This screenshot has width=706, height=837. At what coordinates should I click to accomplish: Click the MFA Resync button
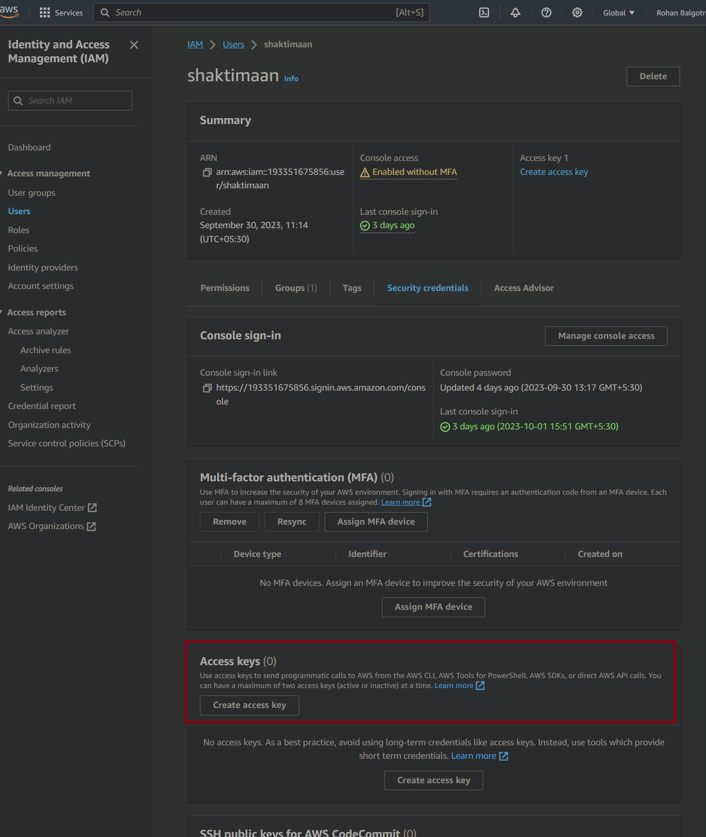pos(292,522)
